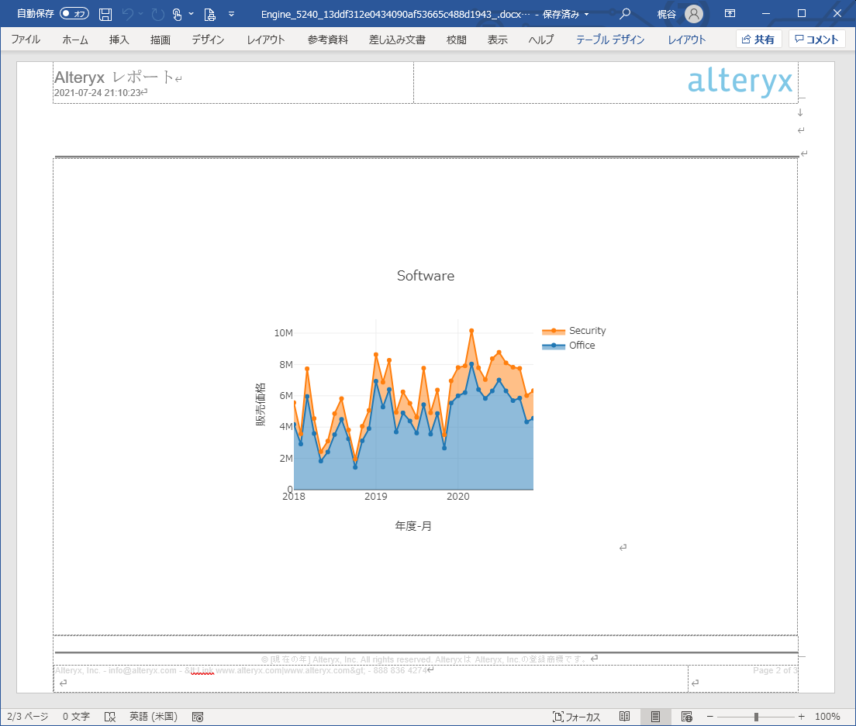The height and width of the screenshot is (726, 856).
Task: Click the touch/mouse mode icon
Action: (x=177, y=14)
